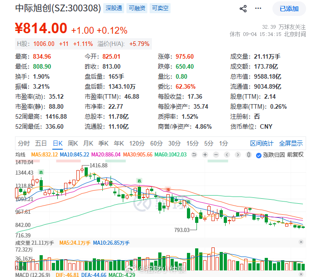Switch to the 60分 interval tab
The height and width of the screenshot is (277, 312).
156,143
